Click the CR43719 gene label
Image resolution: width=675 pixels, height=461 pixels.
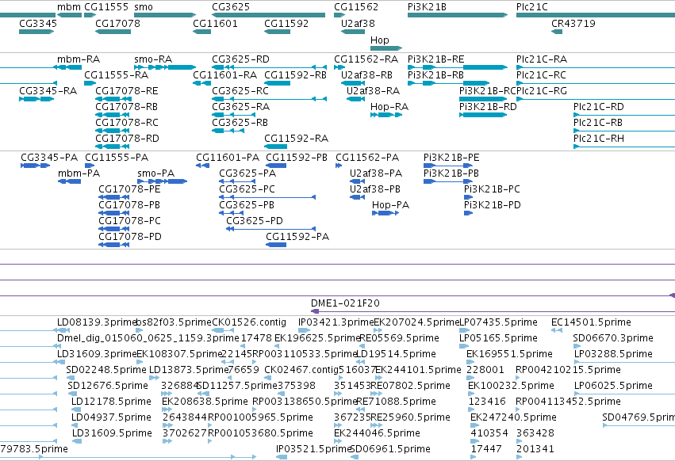[x=573, y=24]
